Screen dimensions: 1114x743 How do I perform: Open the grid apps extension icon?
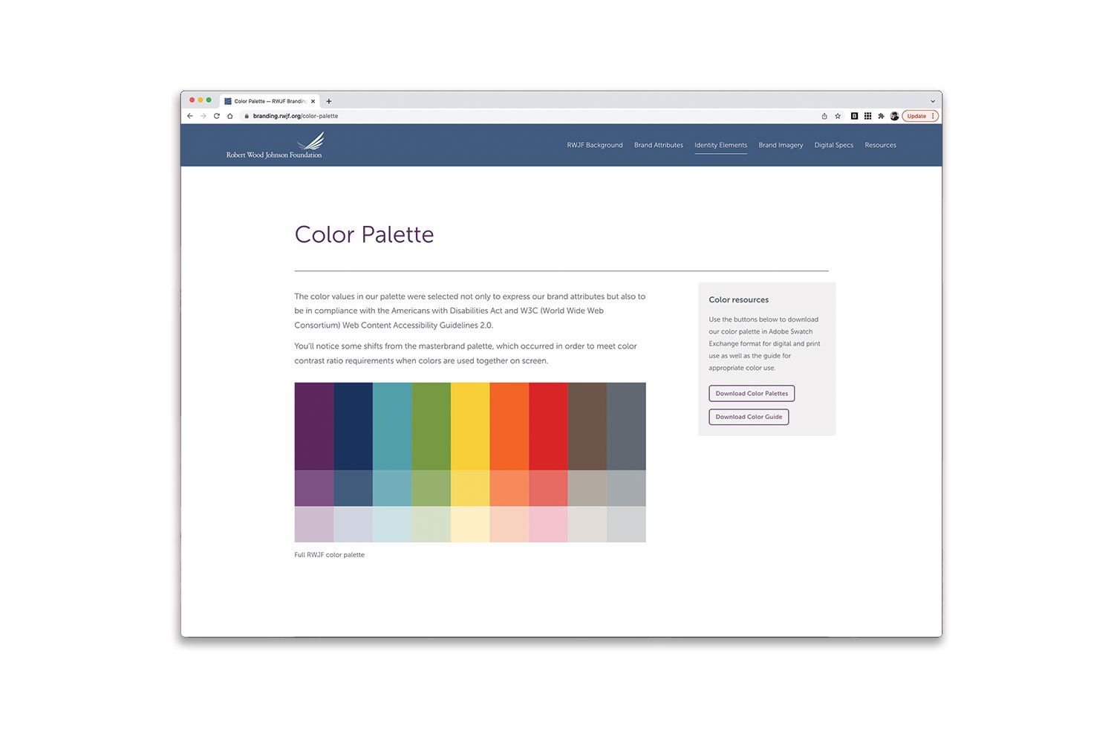pos(867,116)
